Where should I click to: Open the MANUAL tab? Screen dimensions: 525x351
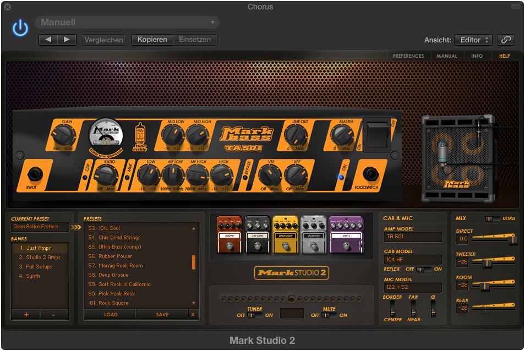coord(447,56)
